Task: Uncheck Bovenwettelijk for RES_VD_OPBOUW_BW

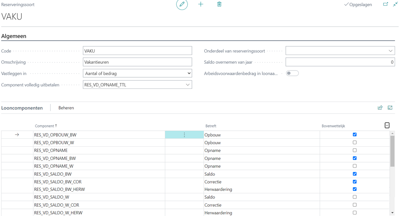Action: [x=355, y=135]
